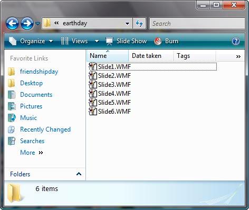Focus the Search box
Image resolution: width=249 pixels, height=210 pixels.
pyautogui.click(x=197, y=23)
